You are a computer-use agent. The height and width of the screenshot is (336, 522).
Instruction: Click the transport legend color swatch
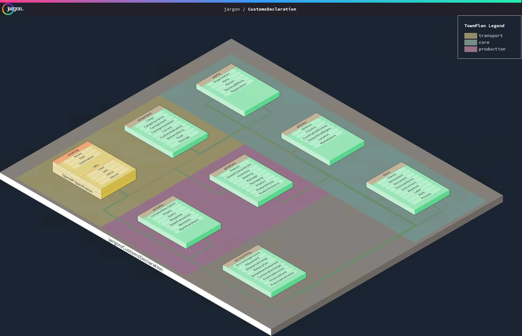point(470,36)
